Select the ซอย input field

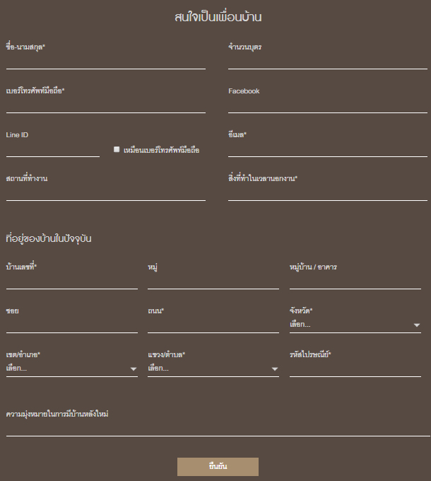tap(71, 325)
